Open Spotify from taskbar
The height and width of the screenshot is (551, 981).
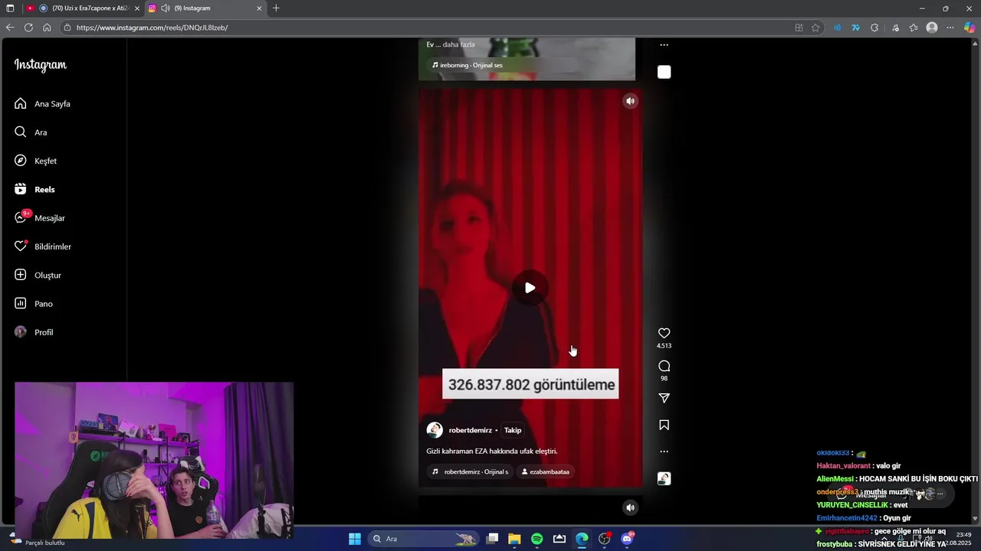pyautogui.click(x=536, y=539)
